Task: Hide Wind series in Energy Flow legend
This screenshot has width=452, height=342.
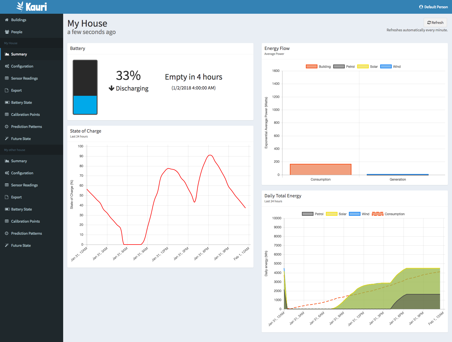Action: coord(390,67)
